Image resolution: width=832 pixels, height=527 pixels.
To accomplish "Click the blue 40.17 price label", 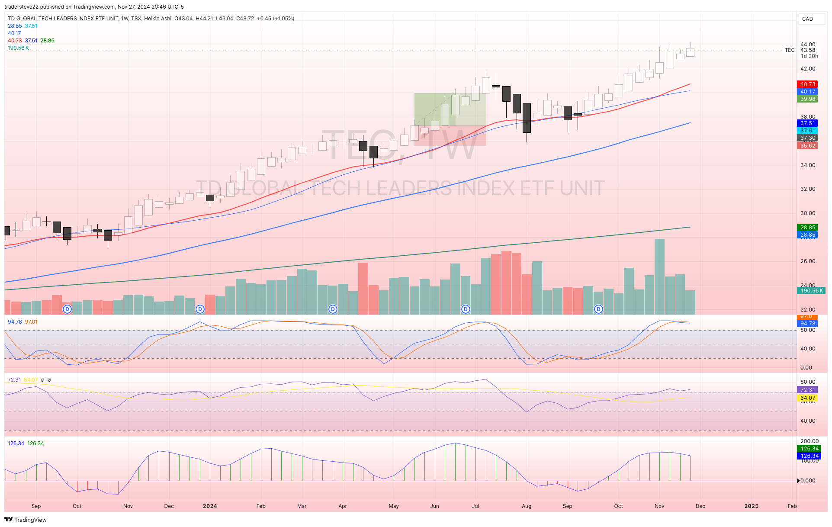I will [807, 92].
